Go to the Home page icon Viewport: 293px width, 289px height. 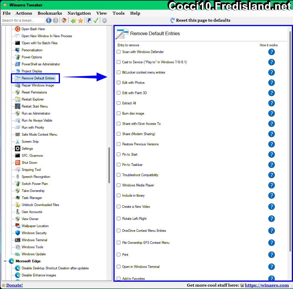click(x=64, y=20)
